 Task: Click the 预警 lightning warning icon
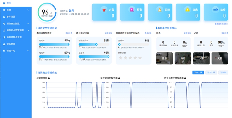[132, 10]
